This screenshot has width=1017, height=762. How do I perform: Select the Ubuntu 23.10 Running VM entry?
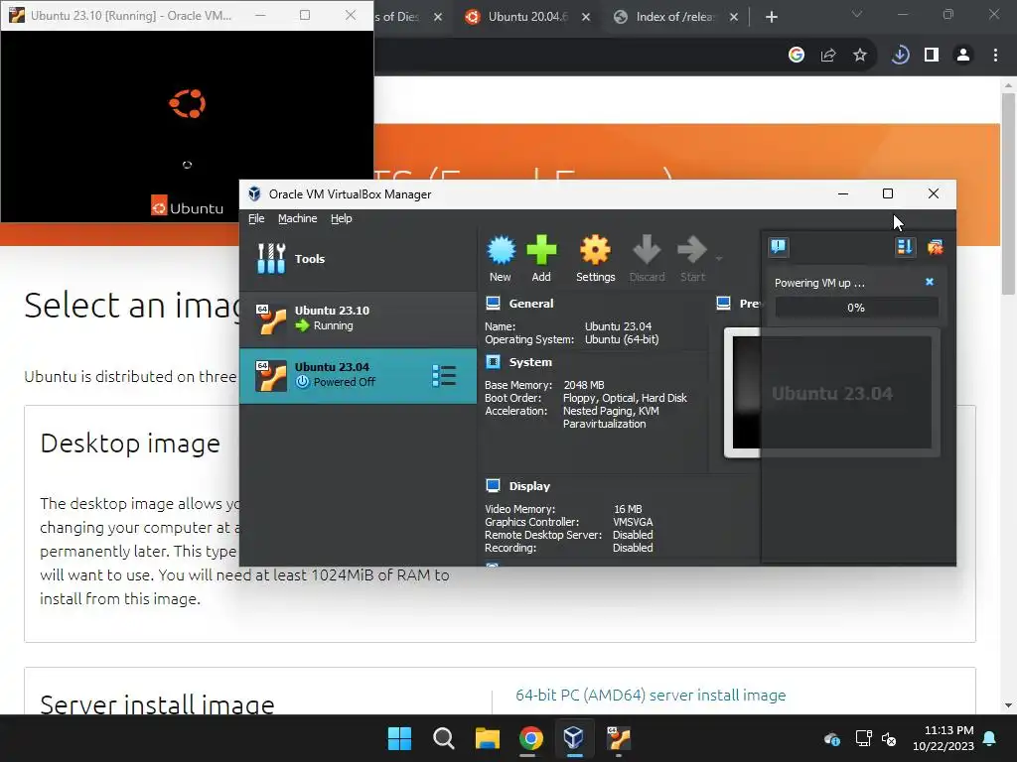click(358, 318)
